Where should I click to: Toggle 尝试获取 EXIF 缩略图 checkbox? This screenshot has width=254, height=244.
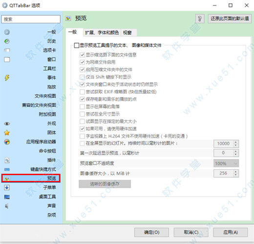(x=82, y=92)
